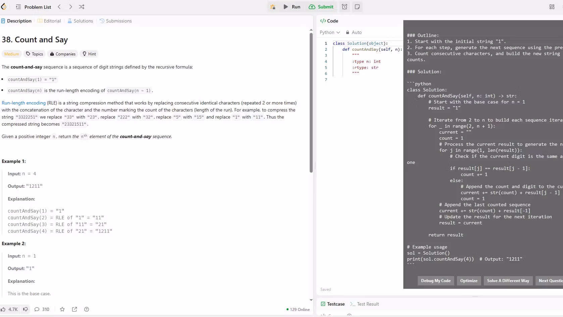This screenshot has height=317, width=563.
Task: Expand the Topics tag
Action: coord(35,54)
